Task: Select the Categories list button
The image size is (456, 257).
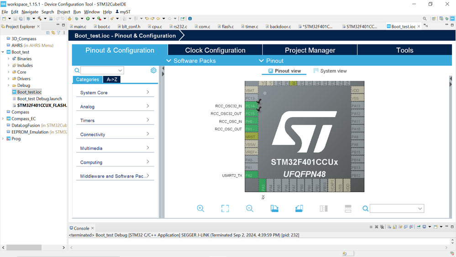Action: tap(88, 79)
